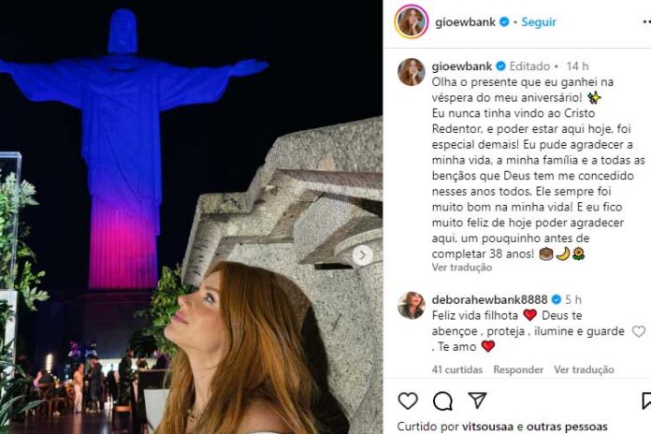Share post via paper plane icon
651x434 pixels.
pos(477,401)
